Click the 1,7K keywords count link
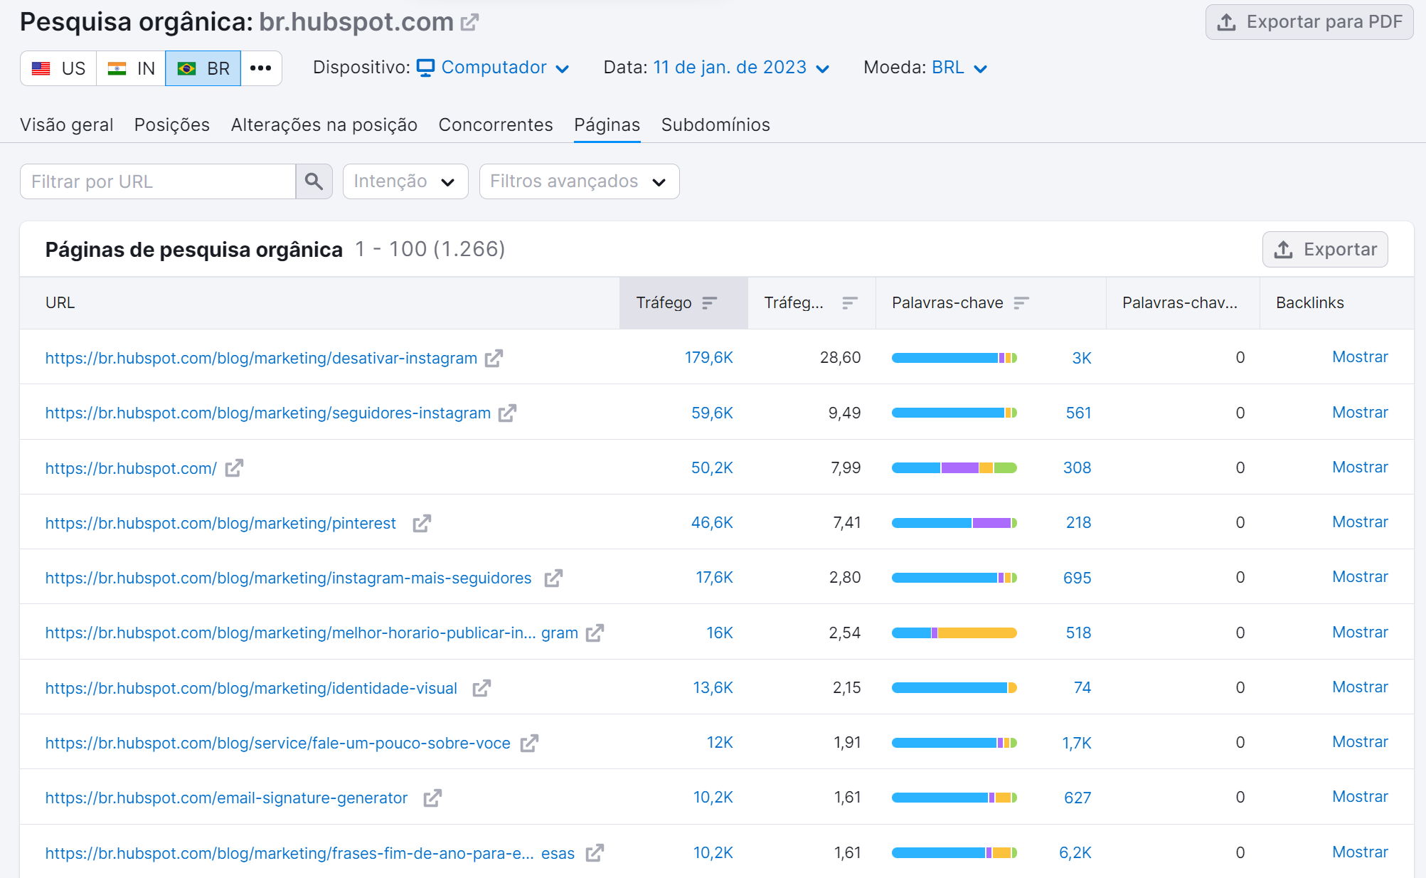This screenshot has width=1426, height=878. pos(1077,743)
